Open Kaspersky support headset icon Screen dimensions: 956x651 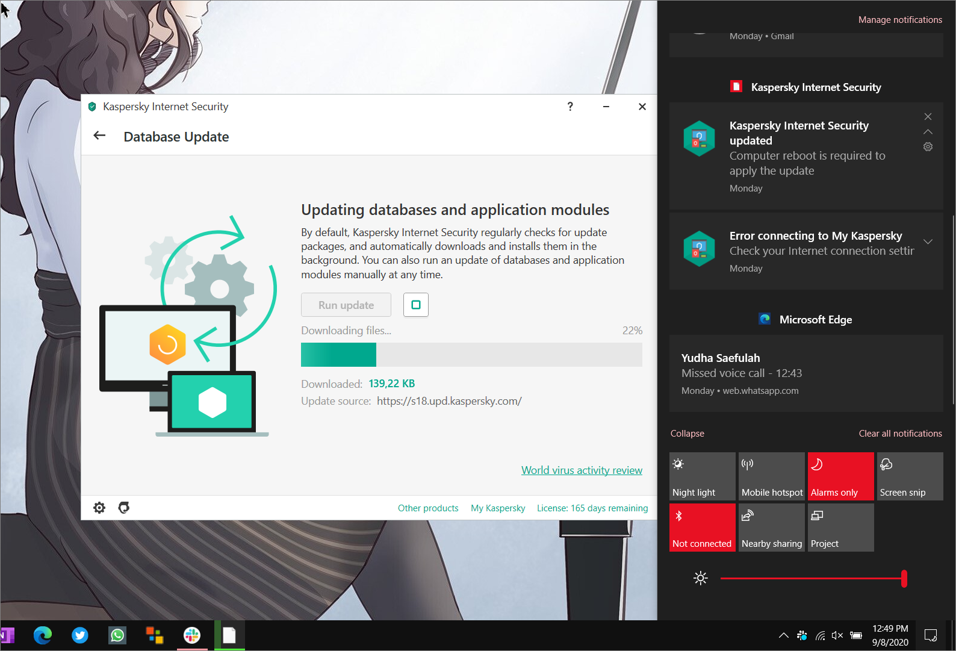(x=124, y=508)
